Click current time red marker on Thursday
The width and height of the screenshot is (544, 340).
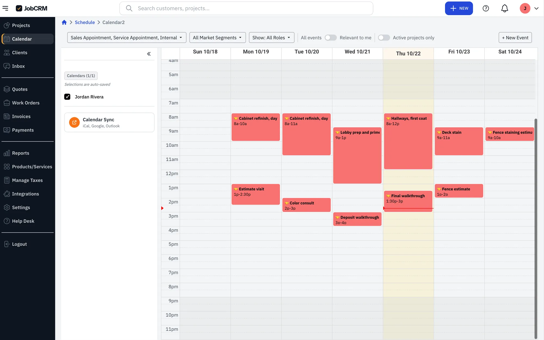point(408,208)
